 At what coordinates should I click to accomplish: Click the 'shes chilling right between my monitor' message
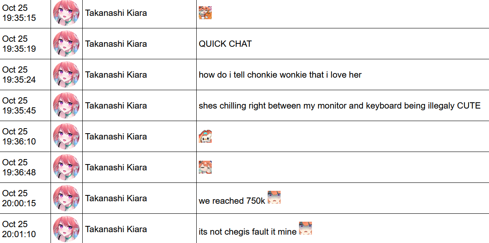pyautogui.click(x=340, y=106)
